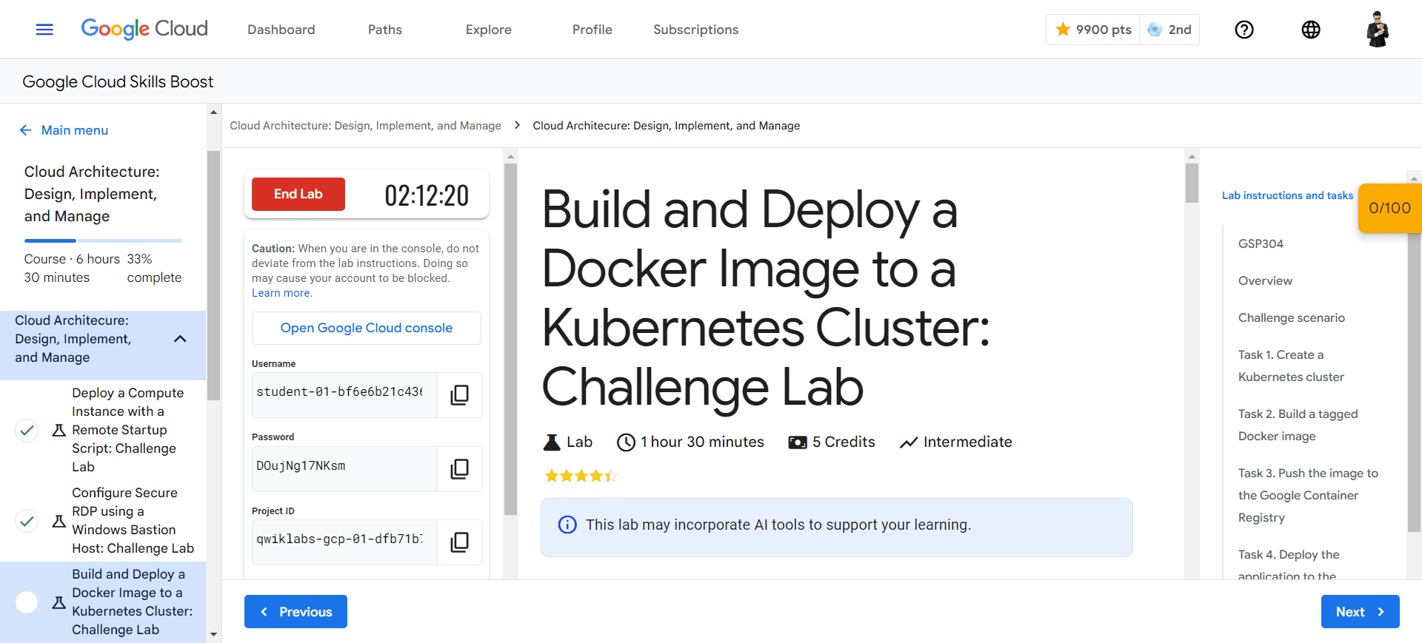Image resolution: width=1422 pixels, height=643 pixels.
Task: Click the first breadcrumb Cloud Architecture link
Action: pyautogui.click(x=365, y=126)
